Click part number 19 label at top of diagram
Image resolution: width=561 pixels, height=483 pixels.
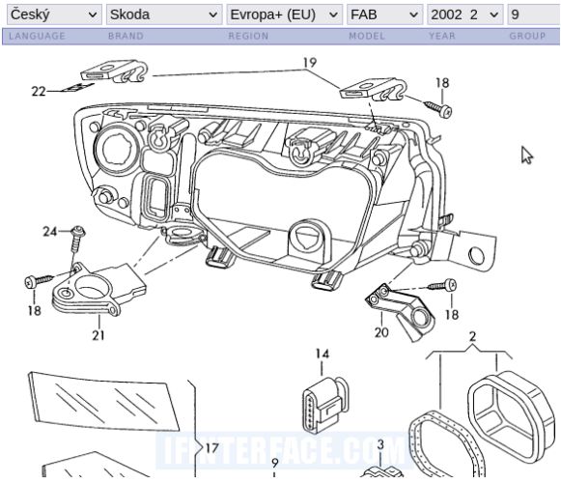(310, 63)
